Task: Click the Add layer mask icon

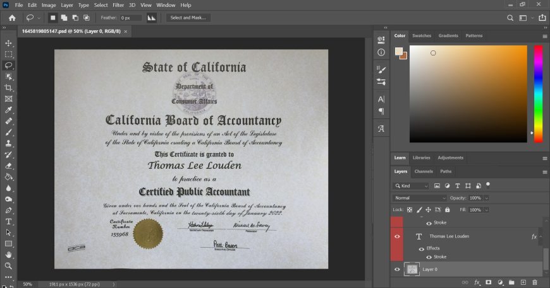Action: coord(488,282)
